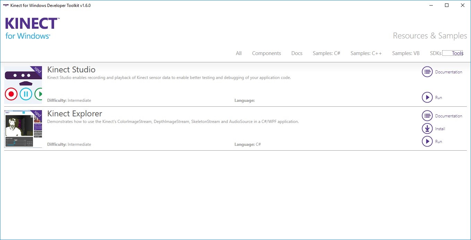This screenshot has height=240, width=471.
Task: Run Kinect Explorer with play icon
Action: (x=427, y=142)
